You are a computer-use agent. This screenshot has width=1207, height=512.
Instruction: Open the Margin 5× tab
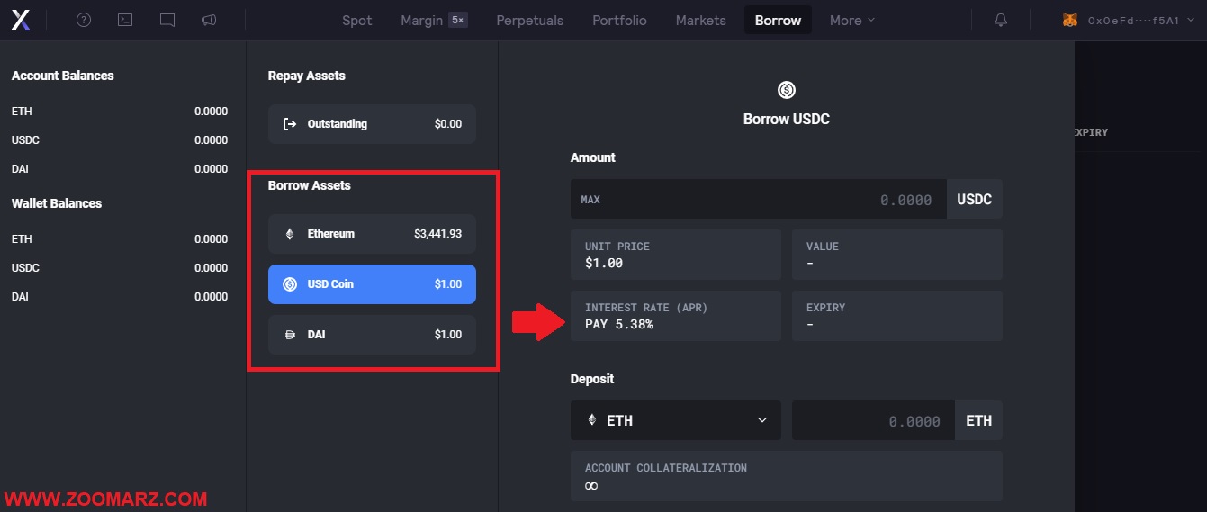click(434, 20)
